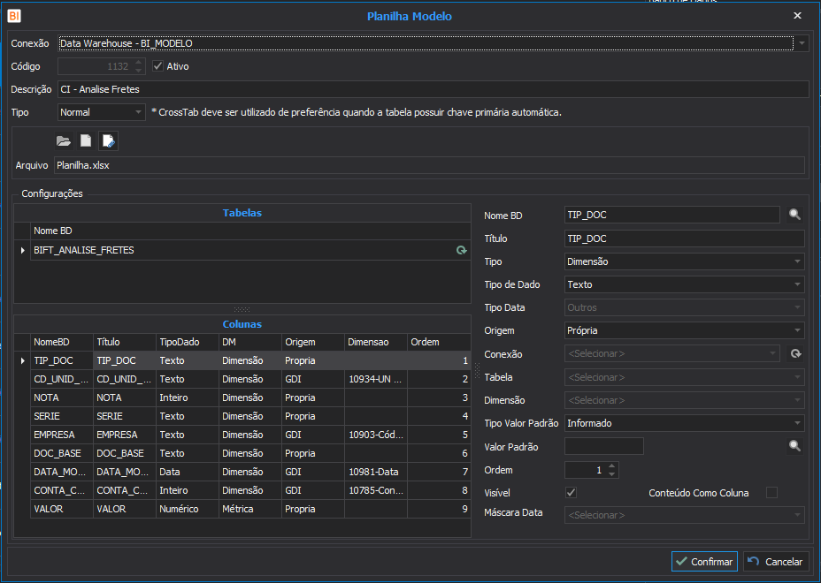Refresh the BIFT_ANALISE_FRETES table
Viewport: 821px width, 583px height.
pos(461,251)
